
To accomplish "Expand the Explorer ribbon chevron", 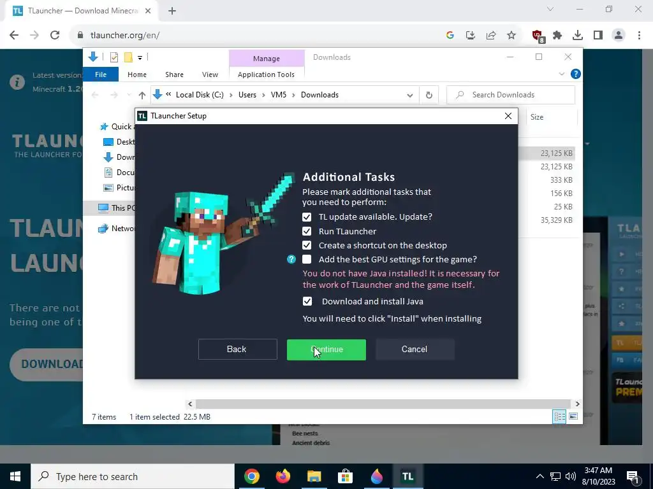I will 561,74.
